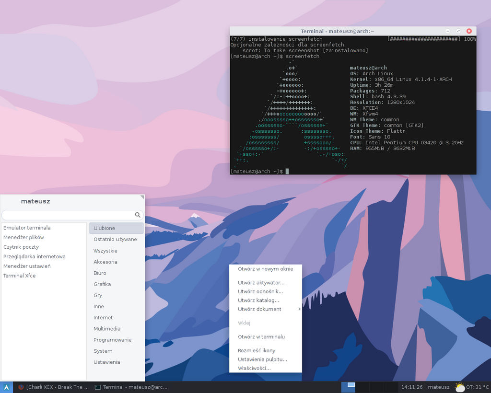The width and height of the screenshot is (491, 393).
Task: Select the Ulubione category
Action: coord(117,228)
